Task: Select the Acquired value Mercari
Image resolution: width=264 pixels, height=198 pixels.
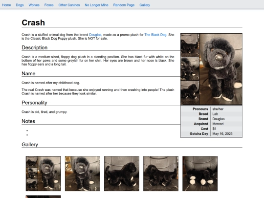Action: [x=218, y=124]
